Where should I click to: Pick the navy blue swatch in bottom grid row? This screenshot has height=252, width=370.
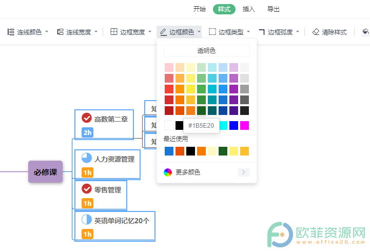(223, 110)
